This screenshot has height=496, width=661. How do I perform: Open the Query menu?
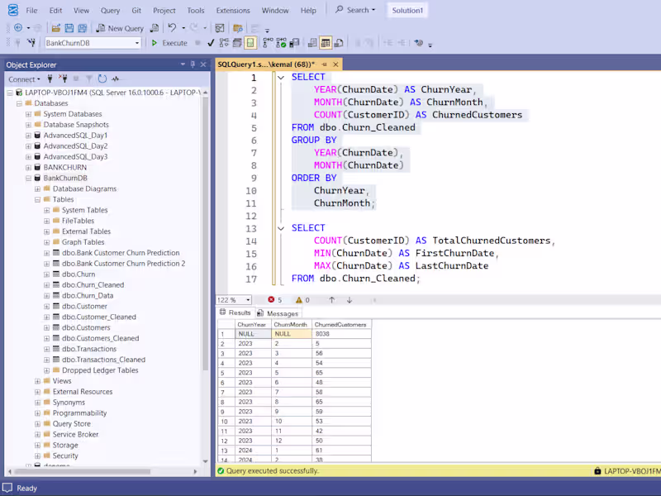click(110, 10)
